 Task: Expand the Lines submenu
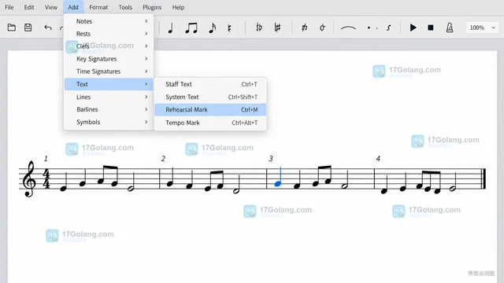(x=109, y=97)
